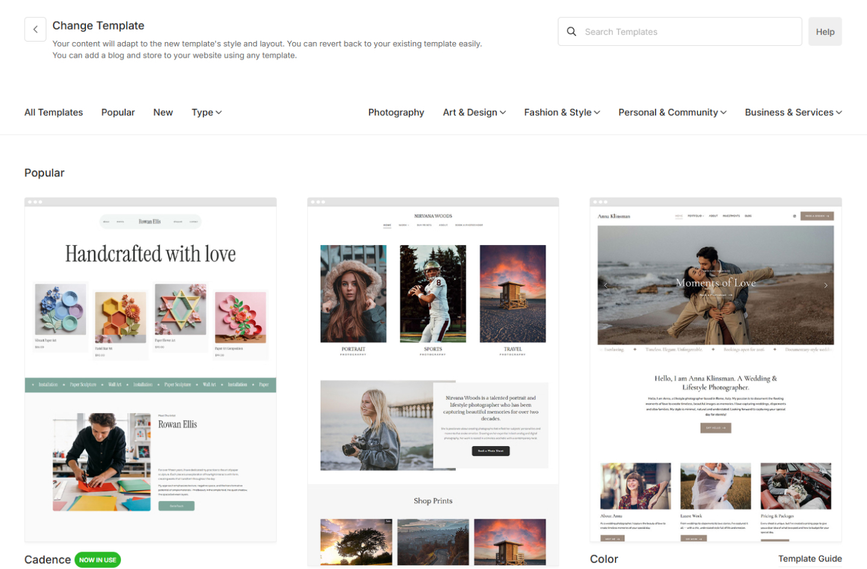Filter by Photography category

[396, 113]
